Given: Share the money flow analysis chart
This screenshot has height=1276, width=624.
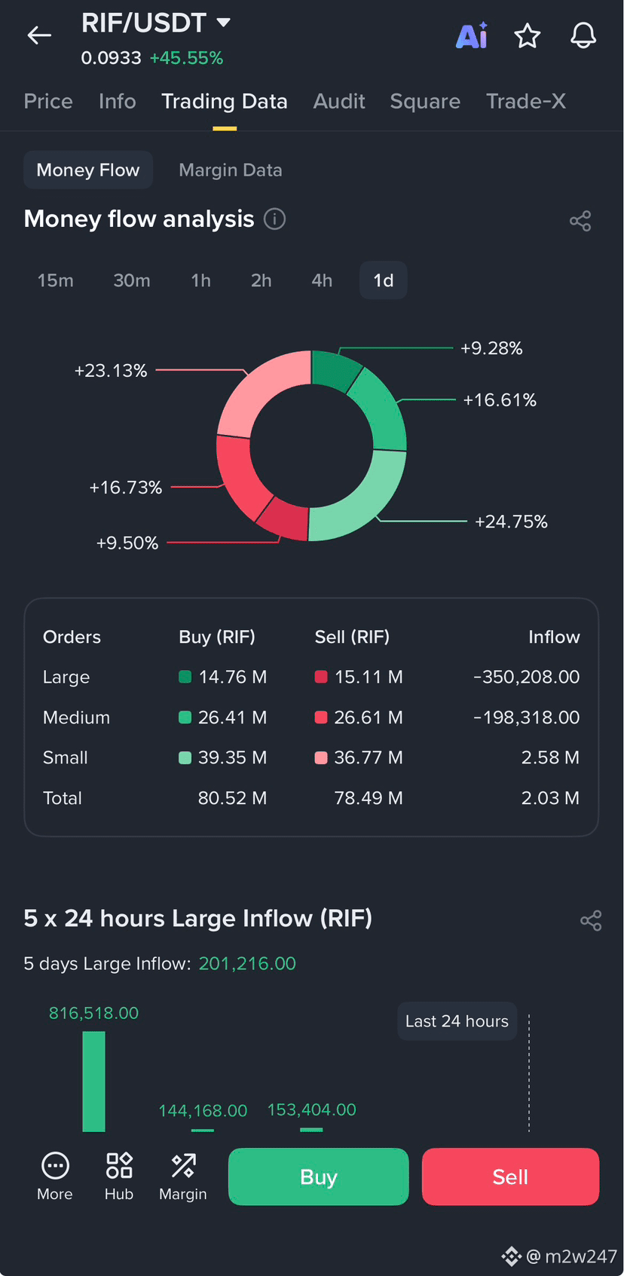Looking at the screenshot, I should point(580,221).
